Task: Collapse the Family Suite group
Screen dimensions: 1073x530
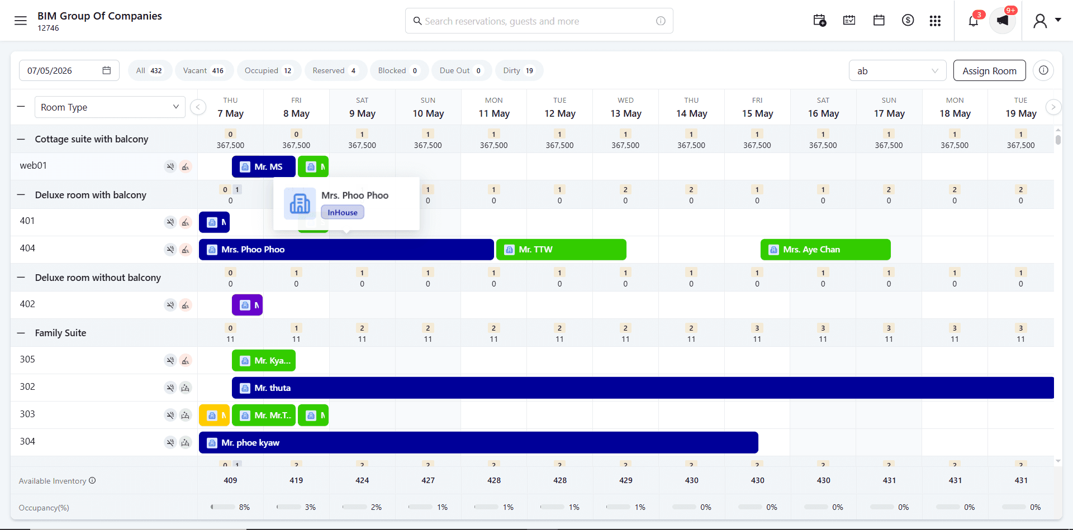Action: click(x=21, y=333)
